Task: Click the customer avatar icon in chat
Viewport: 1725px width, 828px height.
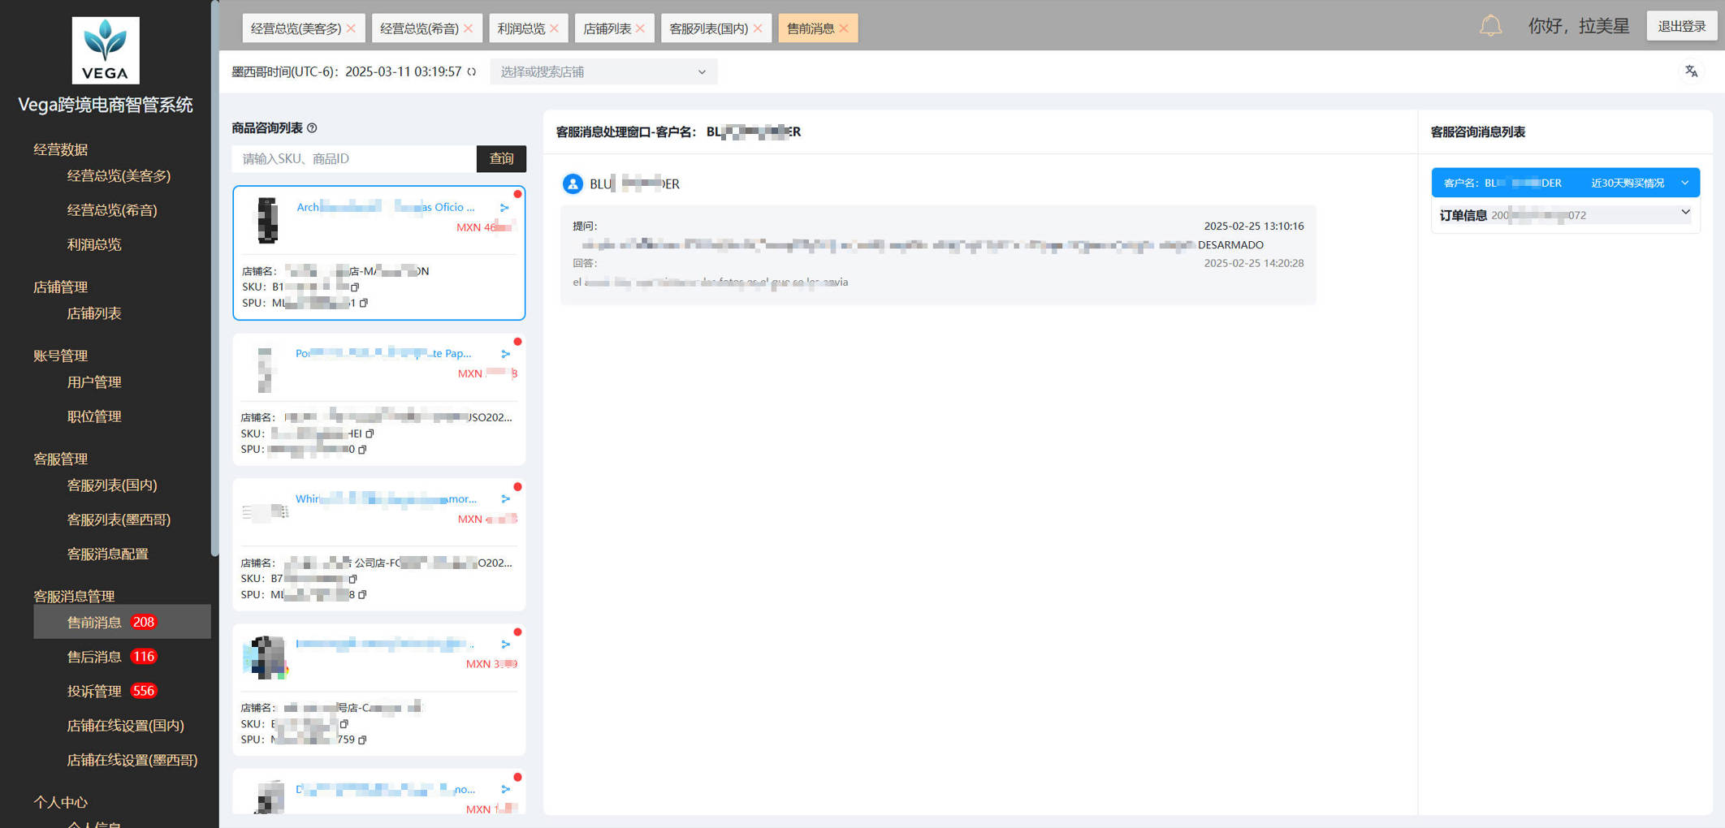Action: (x=573, y=184)
